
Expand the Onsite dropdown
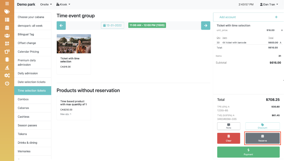[x=46, y=5]
